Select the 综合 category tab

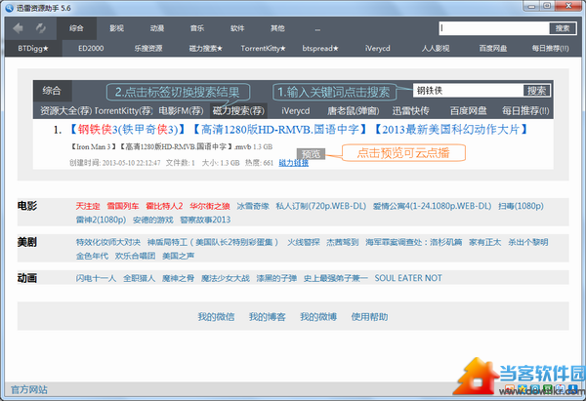76,28
